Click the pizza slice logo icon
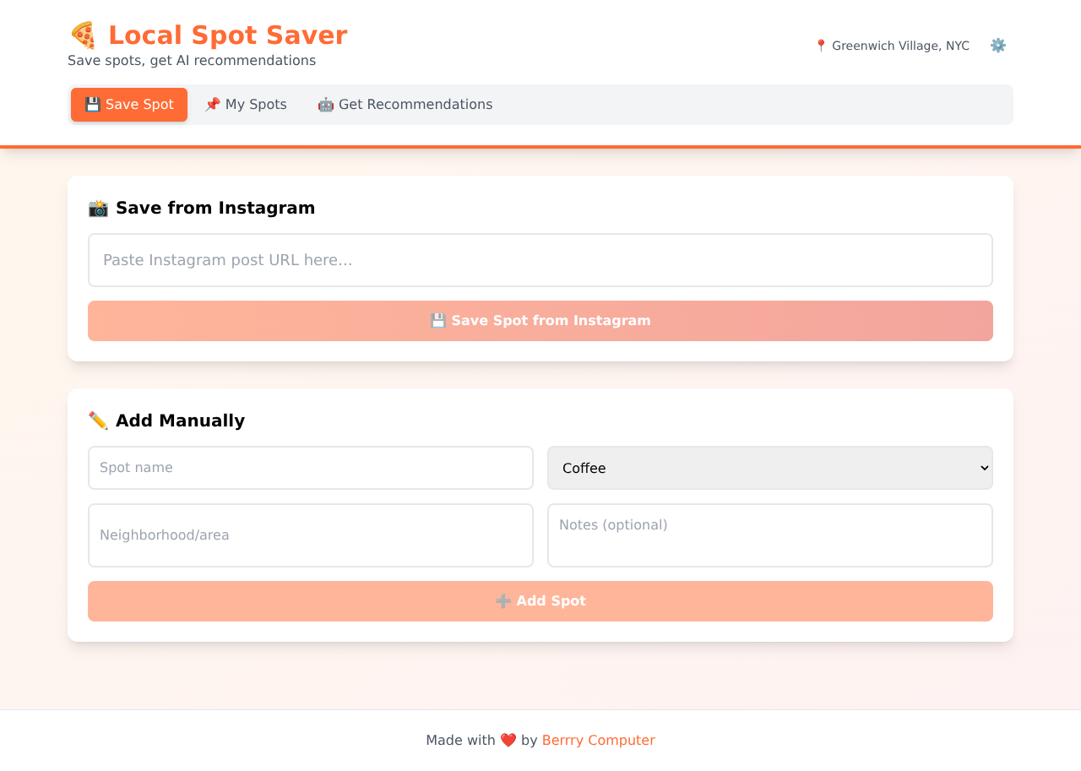The height and width of the screenshot is (771, 1081). tap(84, 35)
